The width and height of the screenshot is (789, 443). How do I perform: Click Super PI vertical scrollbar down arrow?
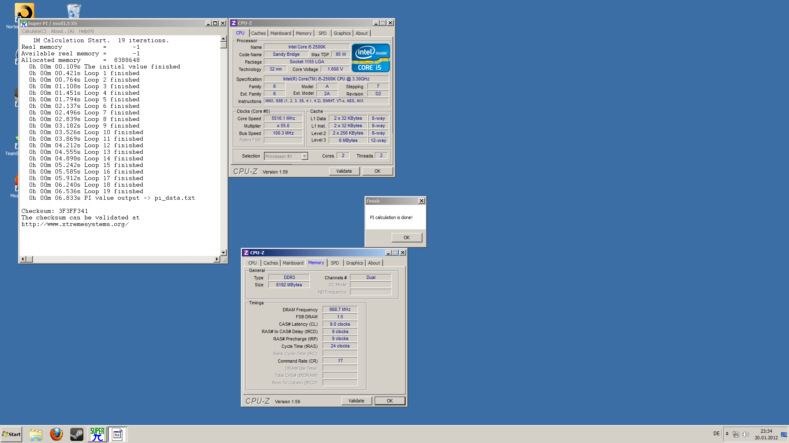click(x=224, y=253)
